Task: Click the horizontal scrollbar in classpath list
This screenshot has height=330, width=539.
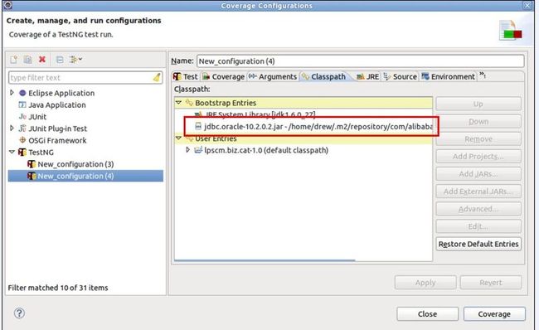Action: point(265,260)
